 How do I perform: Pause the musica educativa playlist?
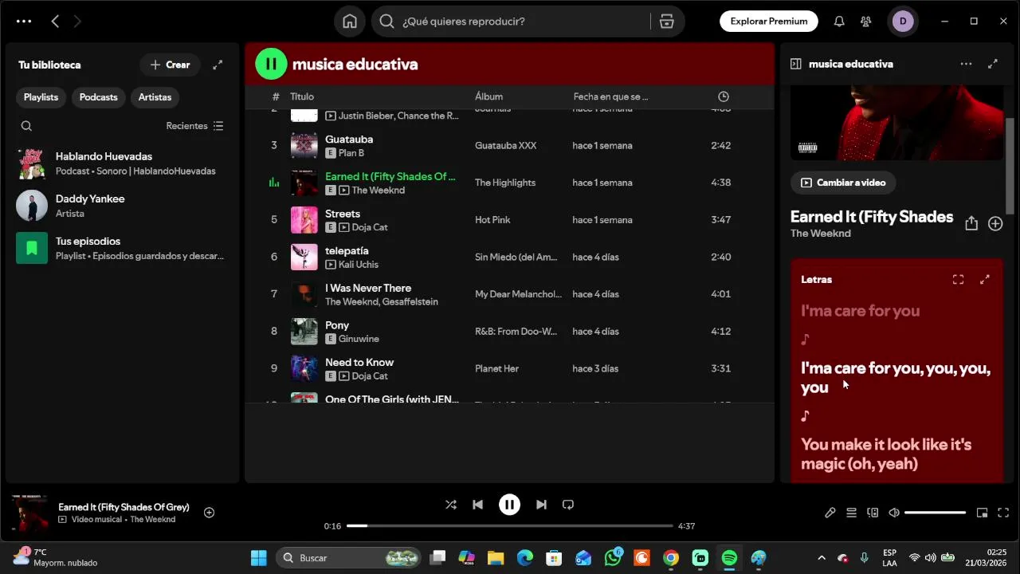271,64
